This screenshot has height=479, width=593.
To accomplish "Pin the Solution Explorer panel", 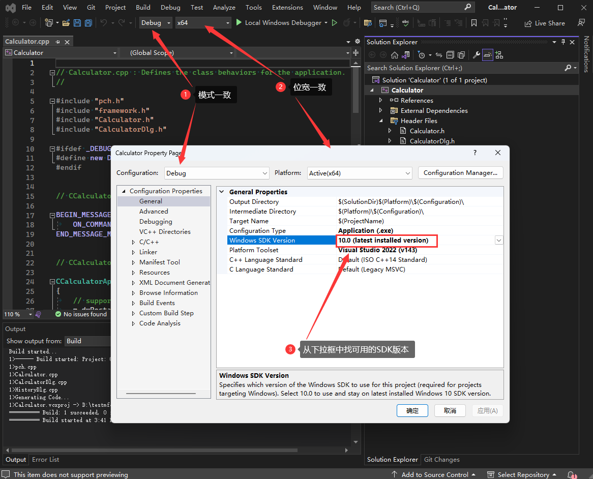I will pos(563,42).
